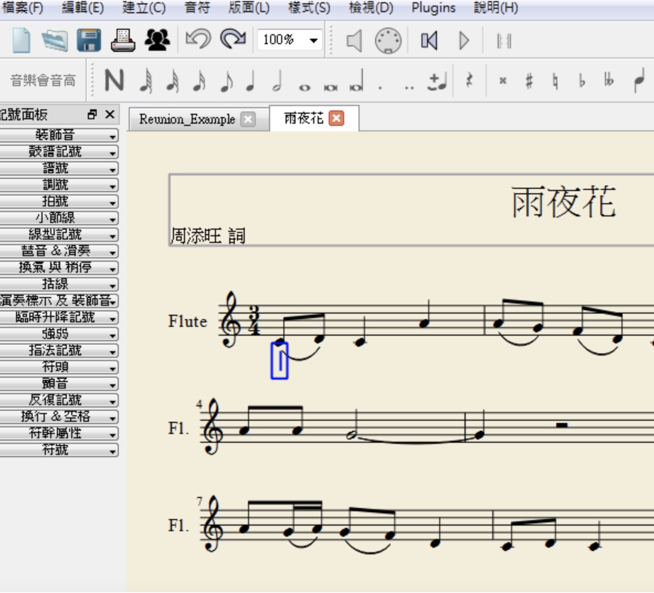
Task: Start playback with the play button
Action: (464, 41)
